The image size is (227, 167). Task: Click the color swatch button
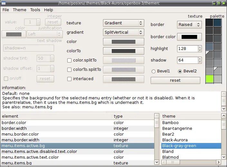tap(124, 42)
